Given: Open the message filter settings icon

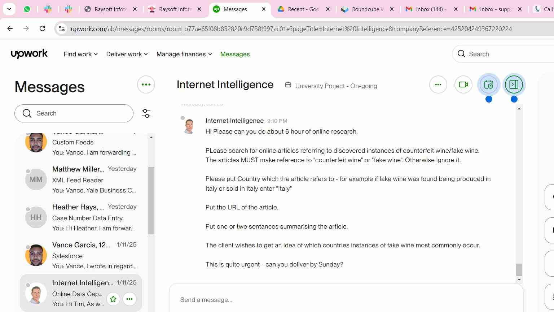Looking at the screenshot, I should tap(146, 113).
